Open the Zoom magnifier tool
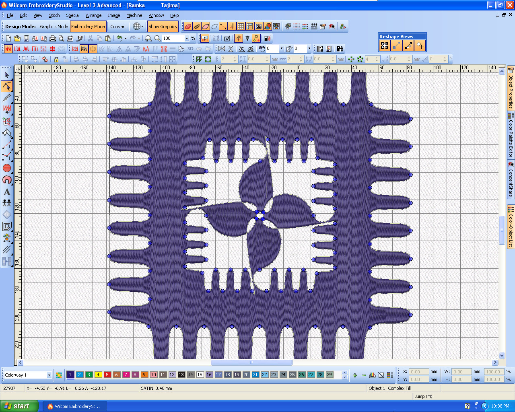This screenshot has height=412, width=515. point(157,38)
